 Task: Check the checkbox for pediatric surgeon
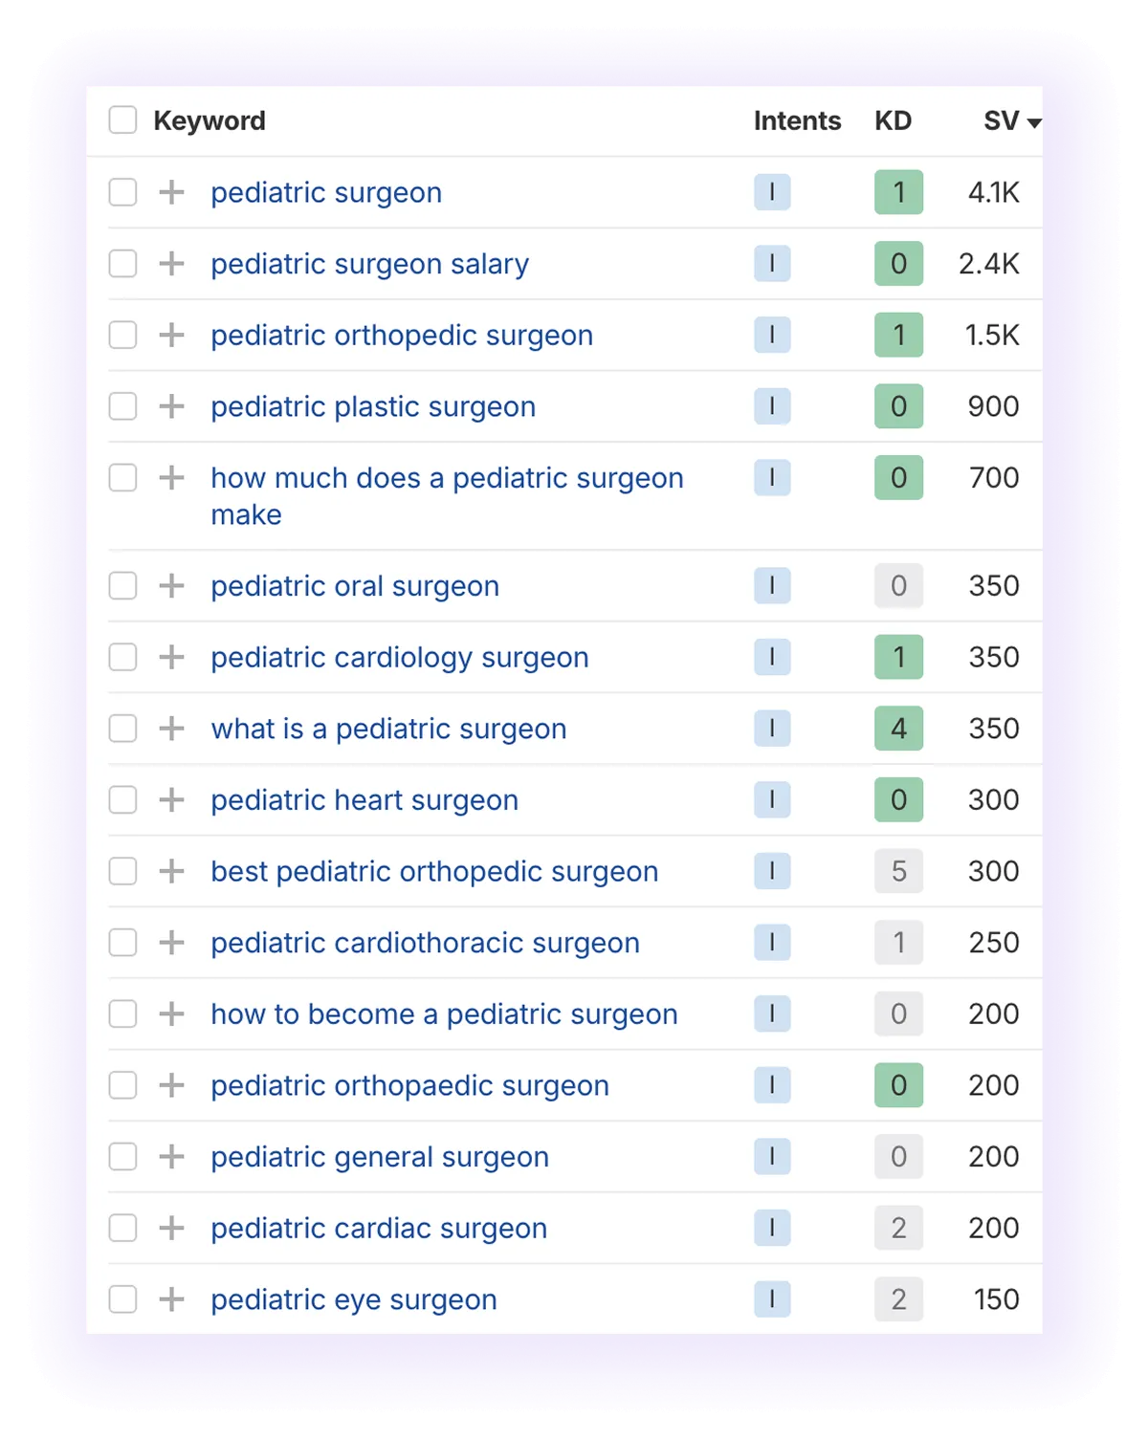click(x=122, y=192)
